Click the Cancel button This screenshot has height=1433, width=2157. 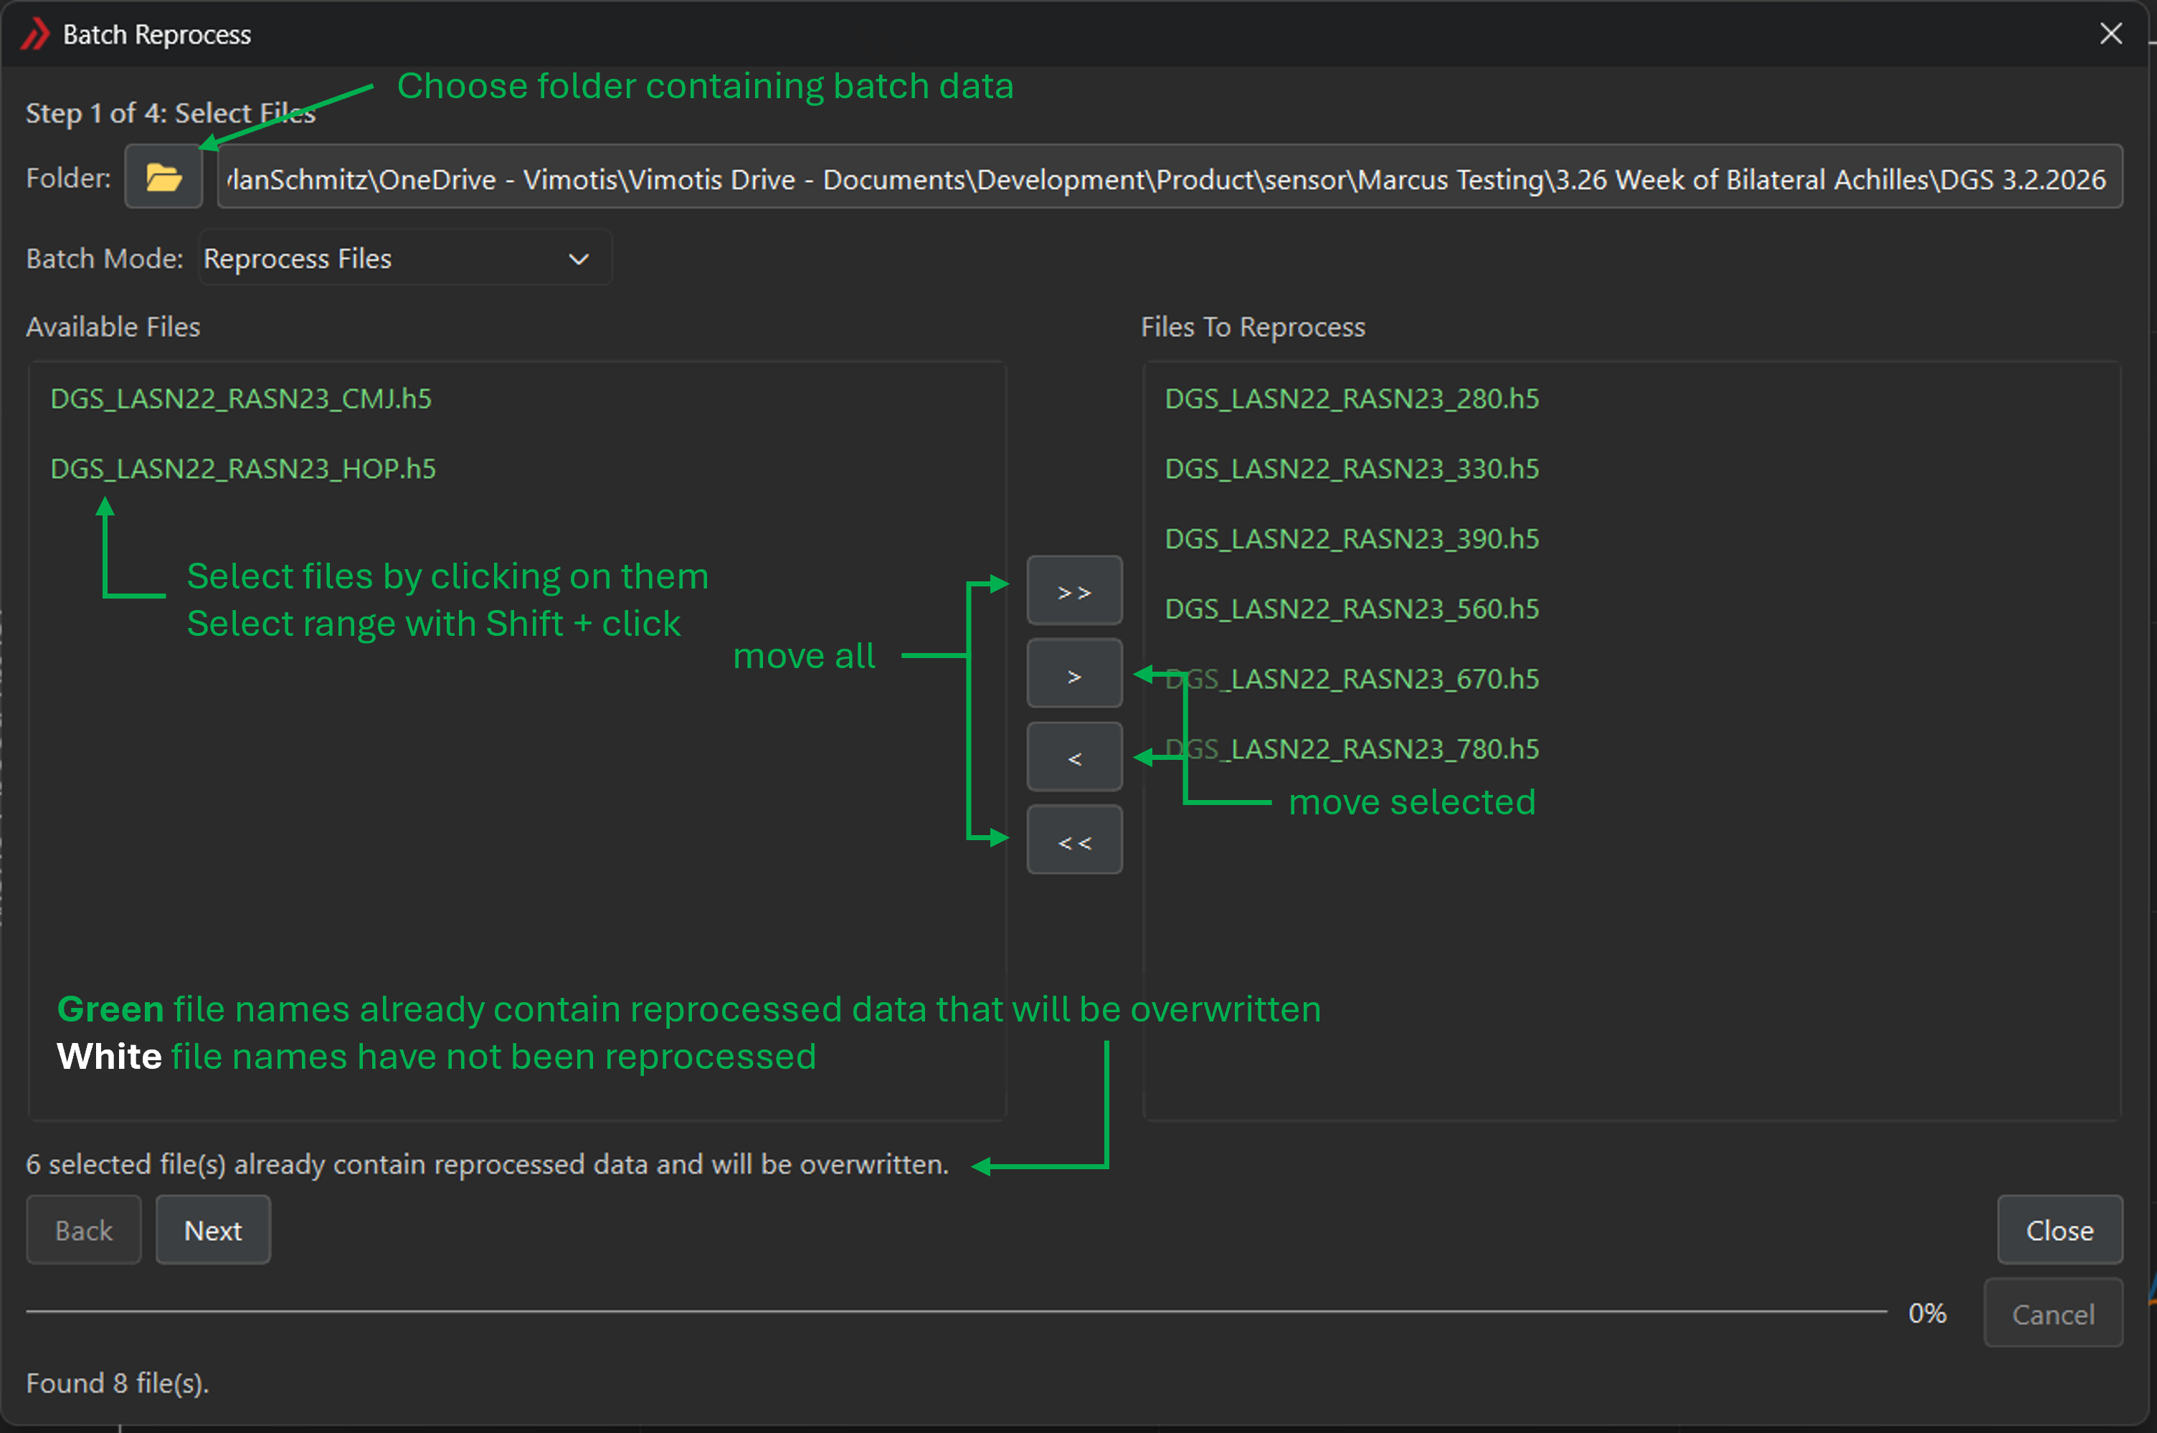point(2053,1313)
